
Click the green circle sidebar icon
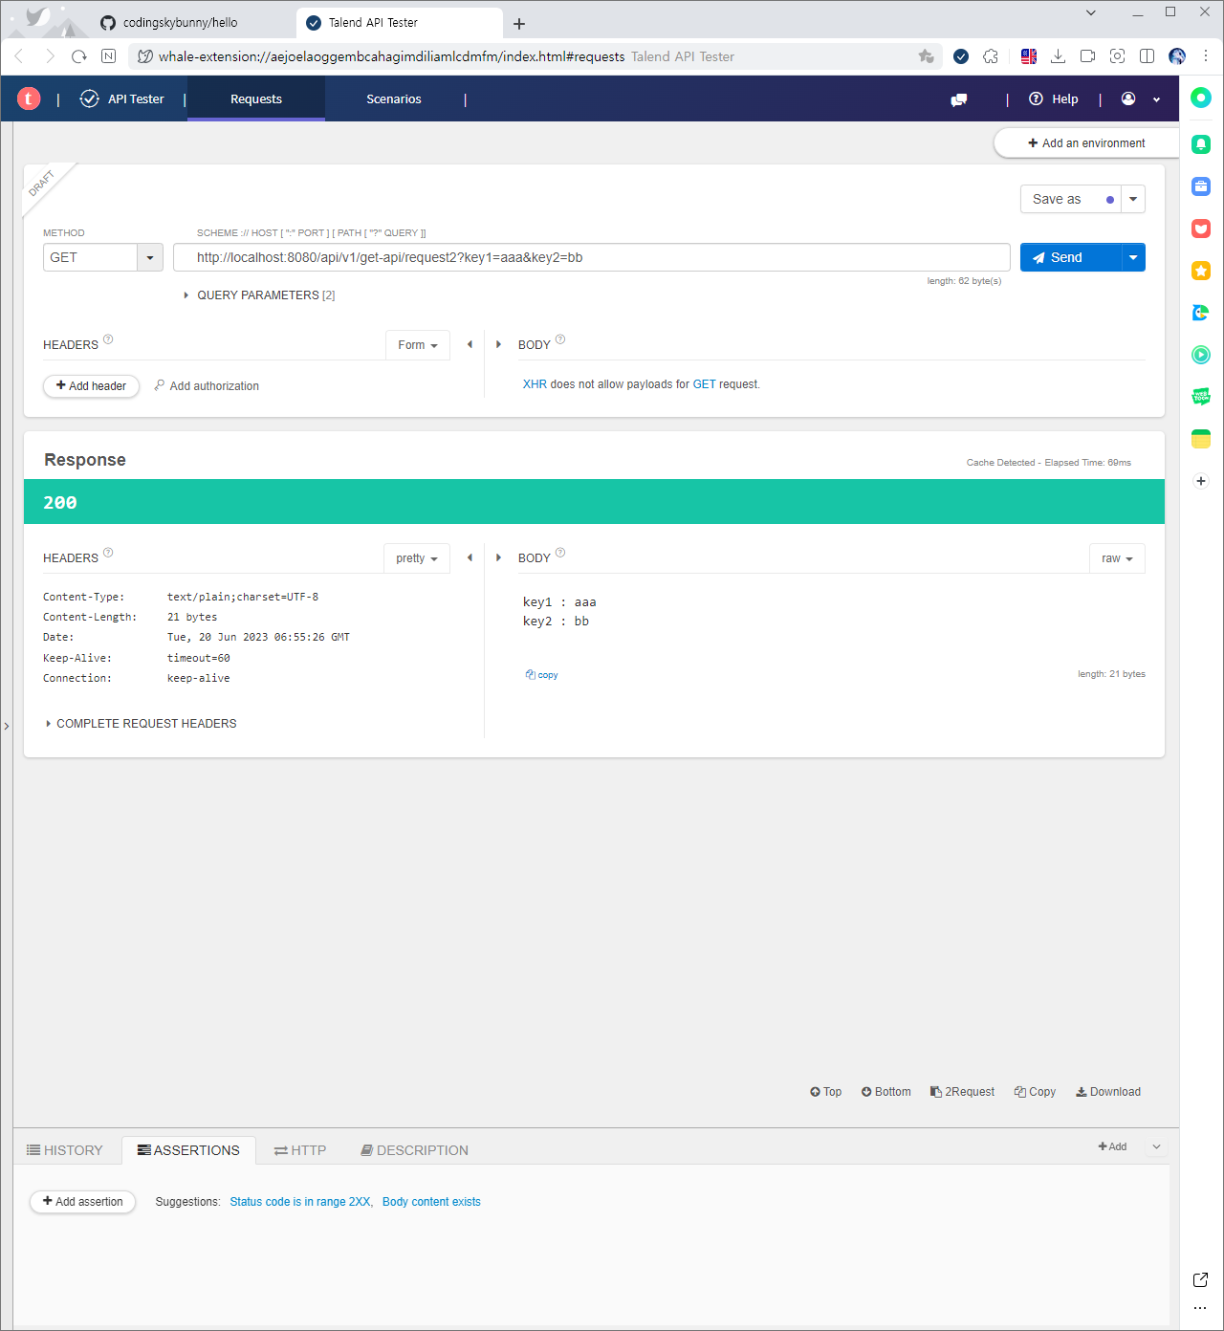click(x=1201, y=98)
